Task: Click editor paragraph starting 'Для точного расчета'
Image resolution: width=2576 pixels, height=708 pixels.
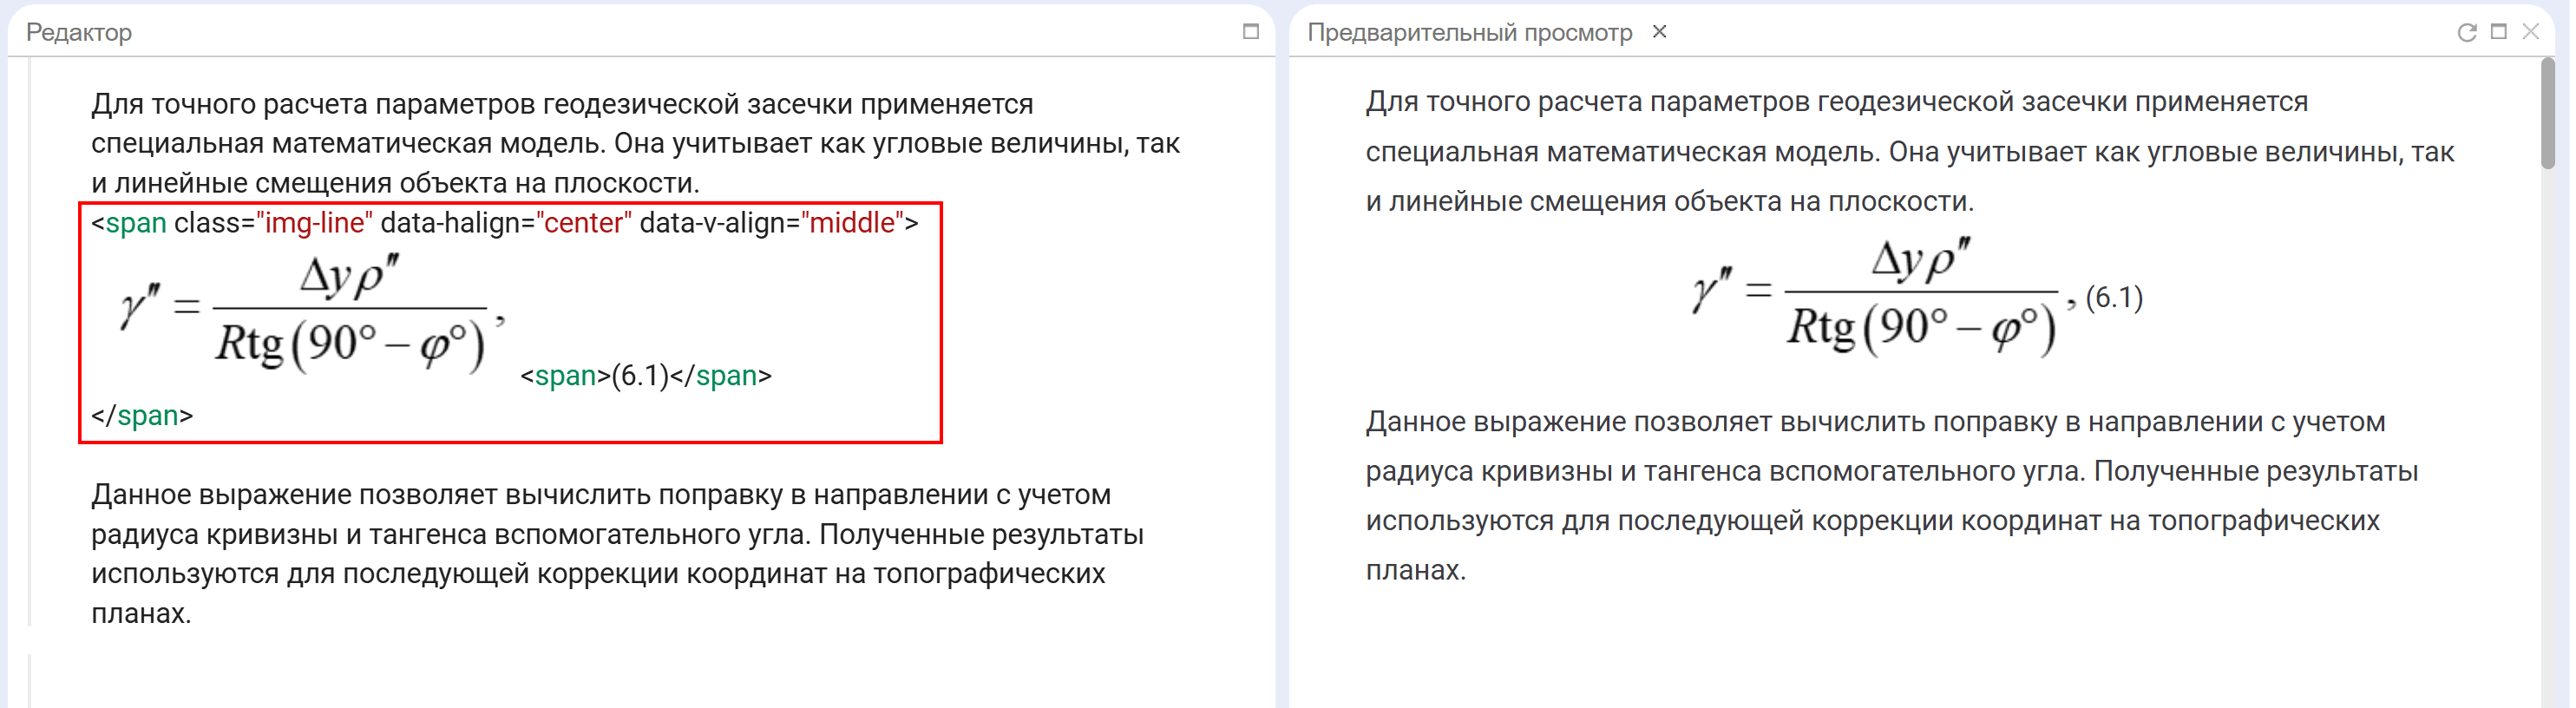Action: click(x=636, y=144)
